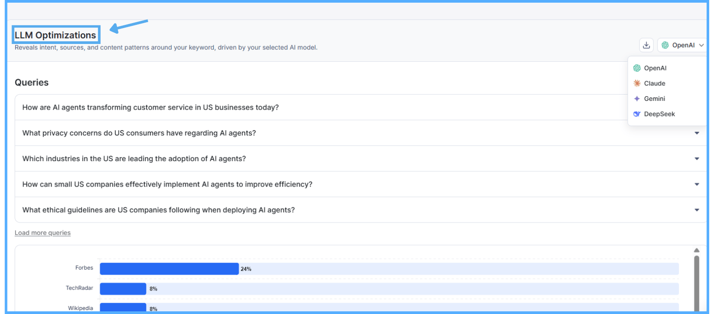This screenshot has height=314, width=714.
Task: Expand the ethical guidelines query row
Action: [x=697, y=210]
